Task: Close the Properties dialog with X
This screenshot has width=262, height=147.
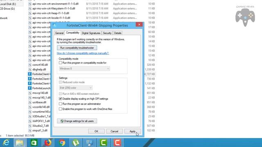Action: 139,24
